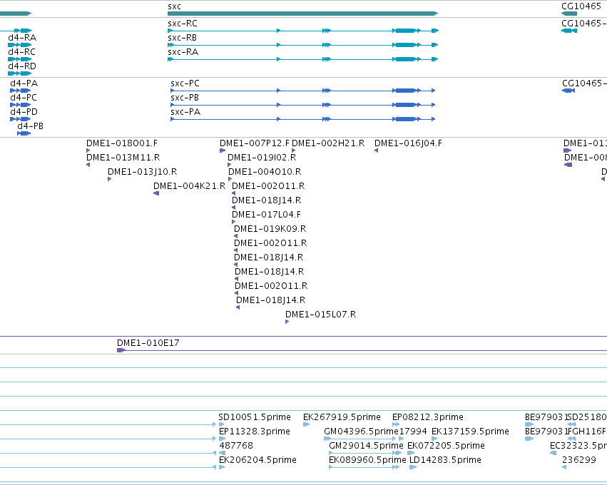
Task: Click the 487768 feature label
Action: [x=236, y=446]
